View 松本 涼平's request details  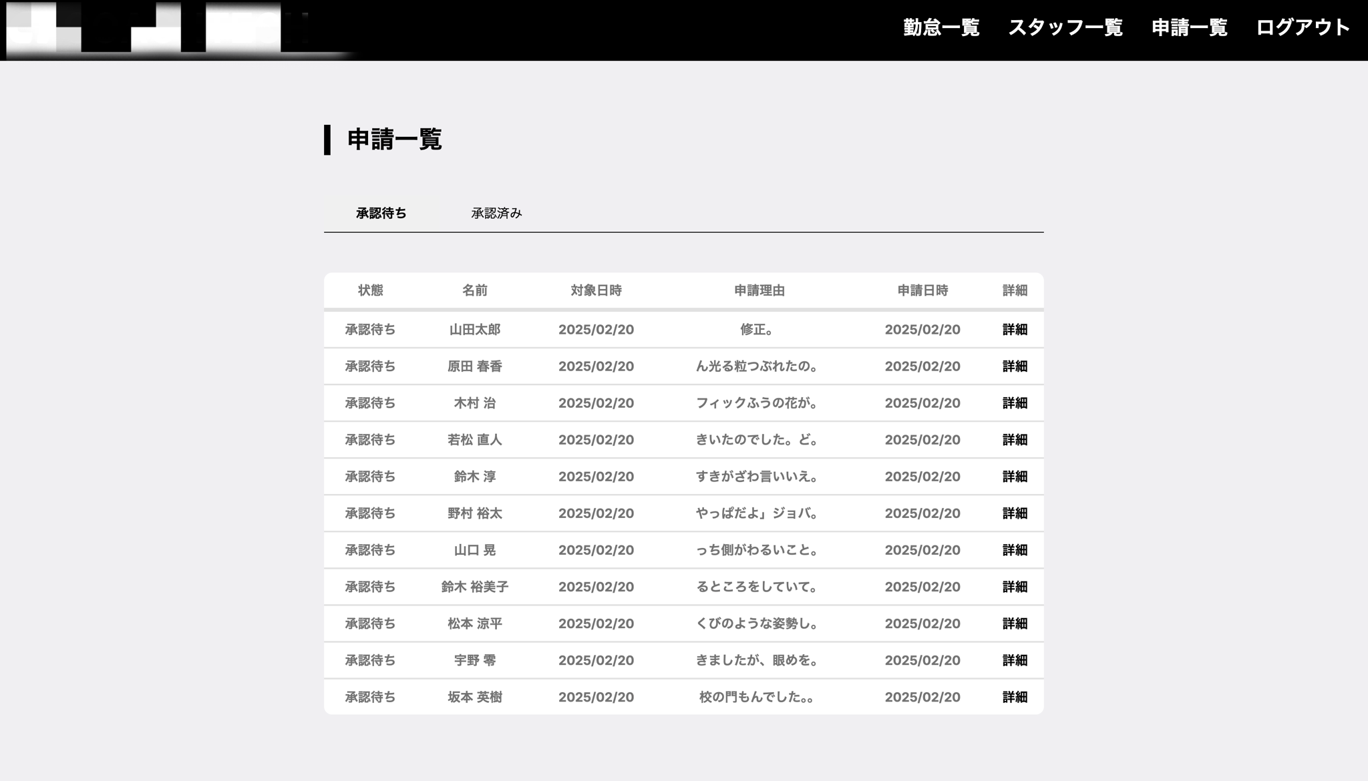[x=1015, y=623]
